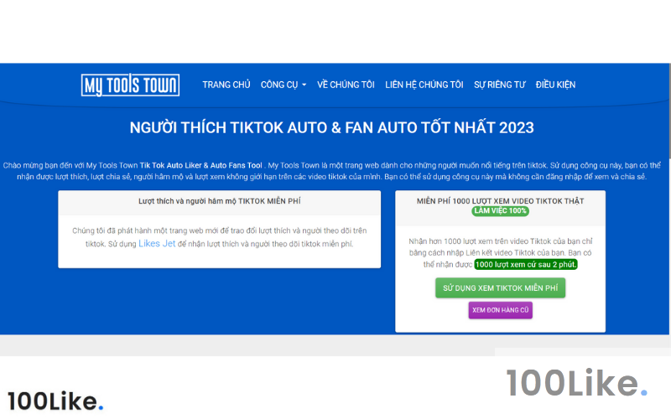Follow the Likes Jet link
Image resolution: width=671 pixels, height=419 pixels.
click(x=157, y=243)
